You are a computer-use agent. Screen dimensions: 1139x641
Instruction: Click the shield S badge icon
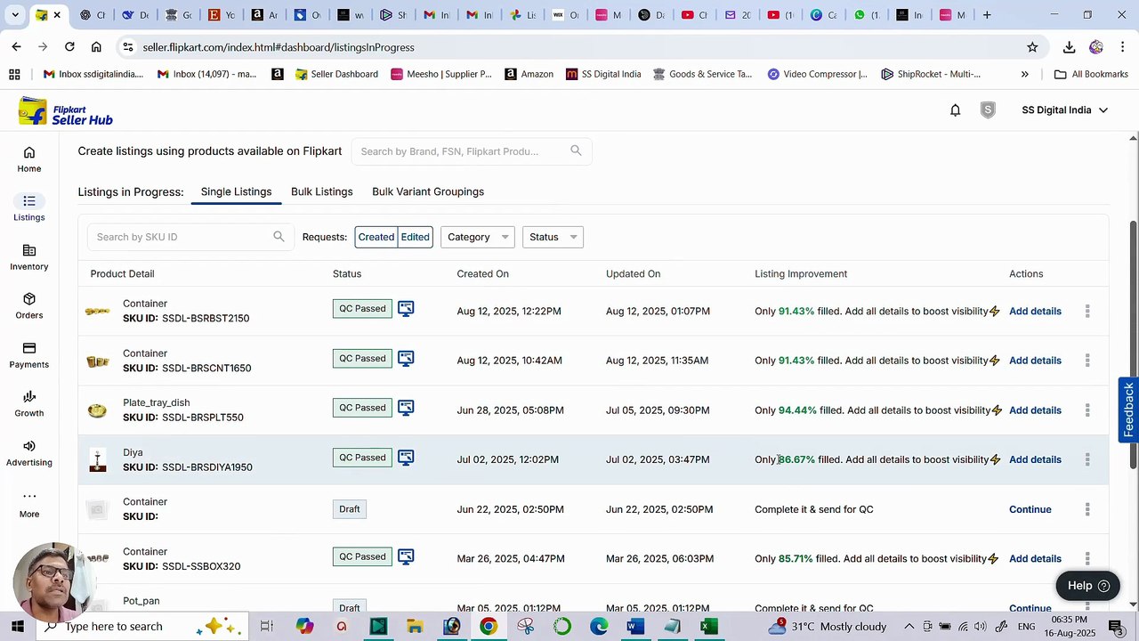coord(988,110)
